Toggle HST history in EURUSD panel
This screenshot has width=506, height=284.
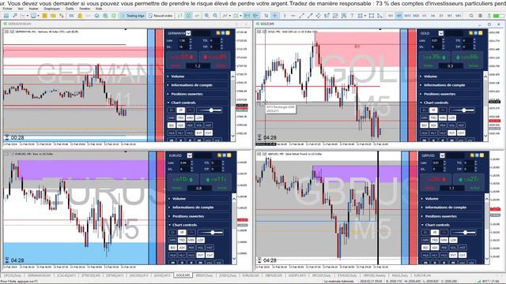(x=210, y=248)
